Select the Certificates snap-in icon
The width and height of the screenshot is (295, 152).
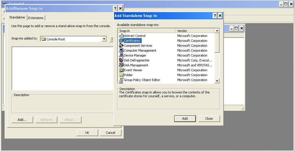pyautogui.click(x=121, y=41)
